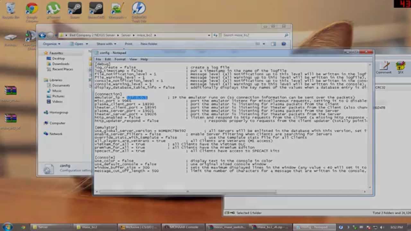
Task: Switch to config - Notepad taskbar button
Action: (315, 227)
